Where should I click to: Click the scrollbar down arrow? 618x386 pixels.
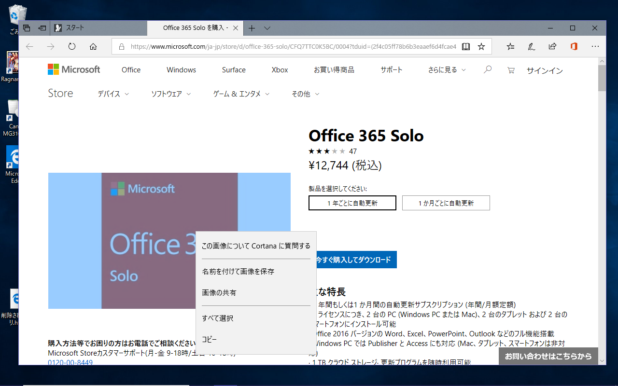602,360
